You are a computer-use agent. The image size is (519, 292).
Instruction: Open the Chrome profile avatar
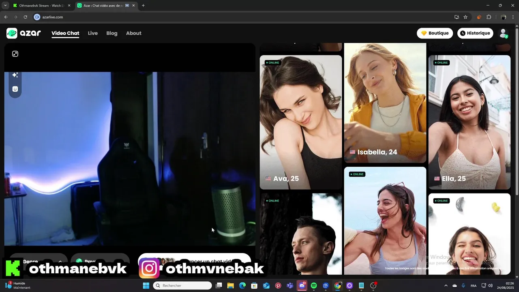point(503,17)
